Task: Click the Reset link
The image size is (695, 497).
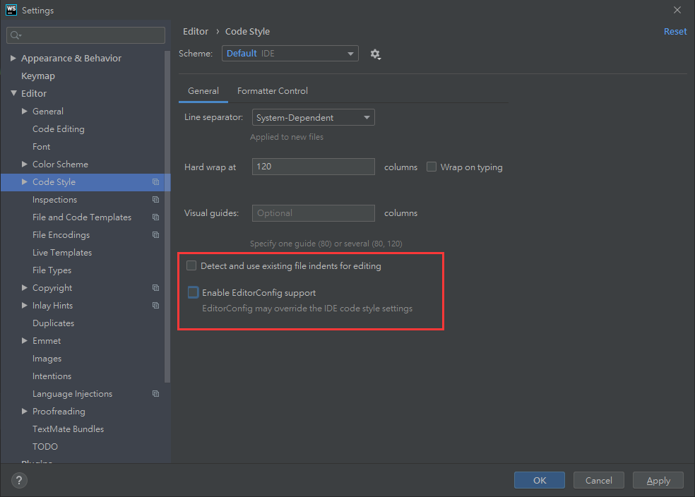Action: [x=675, y=32]
